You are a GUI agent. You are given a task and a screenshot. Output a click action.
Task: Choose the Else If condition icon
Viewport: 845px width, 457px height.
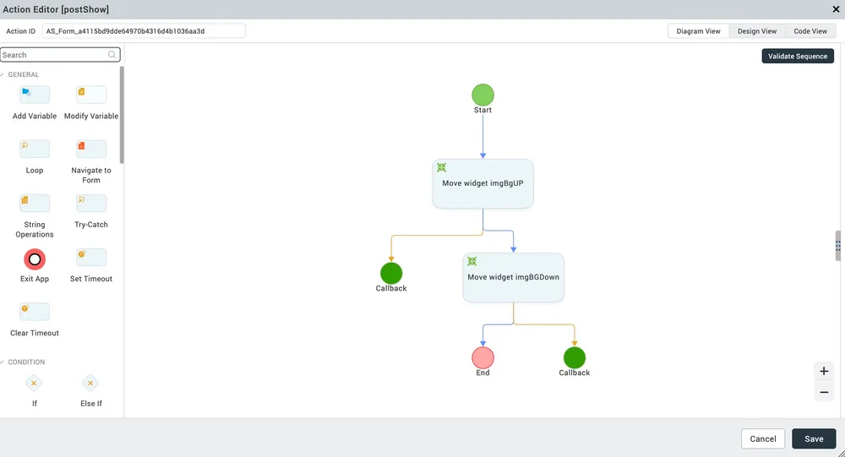click(x=91, y=384)
